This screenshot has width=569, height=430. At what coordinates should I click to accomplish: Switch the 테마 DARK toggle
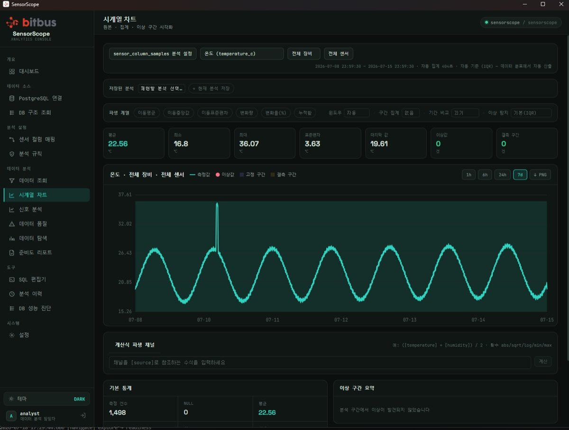pos(46,399)
